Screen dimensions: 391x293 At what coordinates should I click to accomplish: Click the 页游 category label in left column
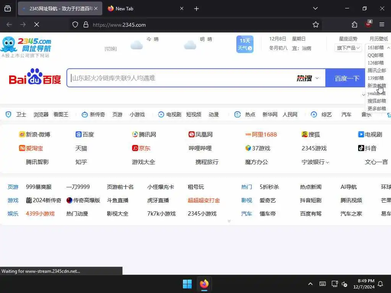click(13, 187)
